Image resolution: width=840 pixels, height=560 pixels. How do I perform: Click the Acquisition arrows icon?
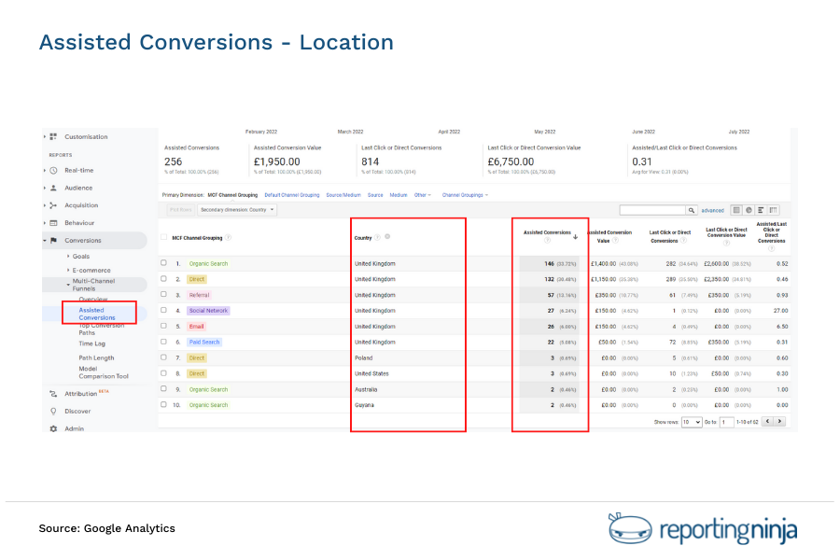53,205
